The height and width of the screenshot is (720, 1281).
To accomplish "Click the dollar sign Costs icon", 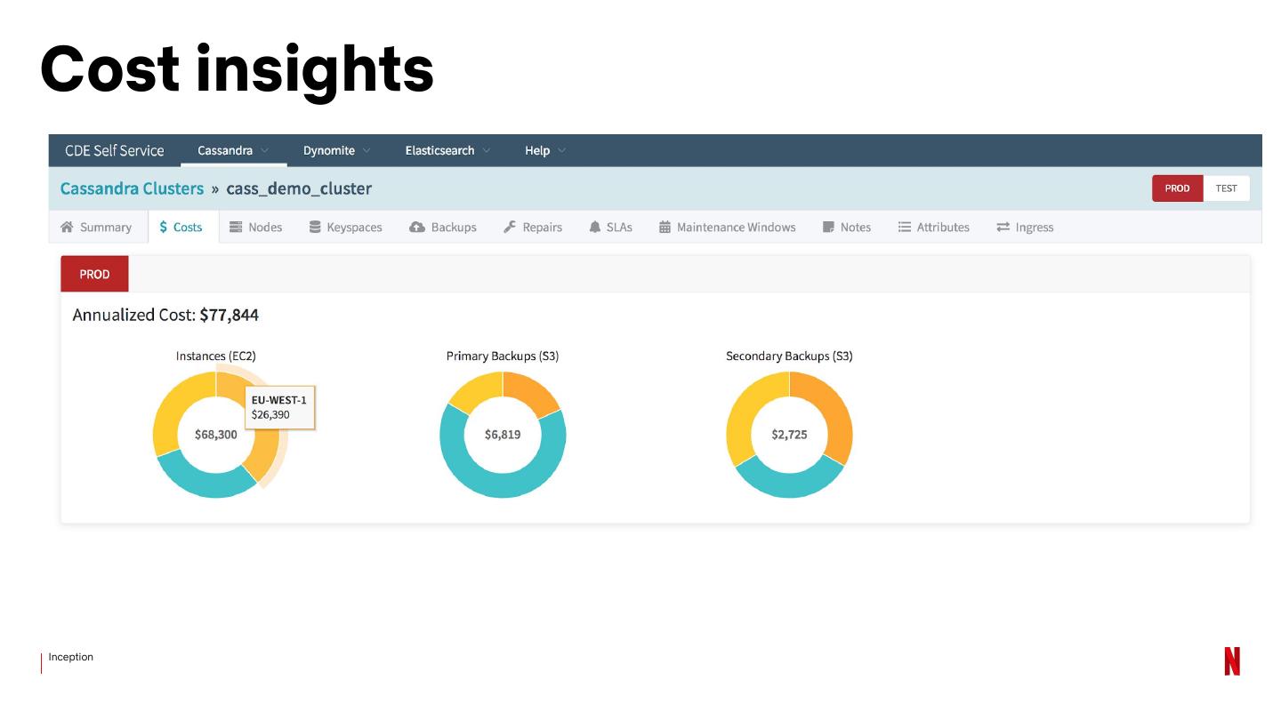I will click(x=164, y=228).
